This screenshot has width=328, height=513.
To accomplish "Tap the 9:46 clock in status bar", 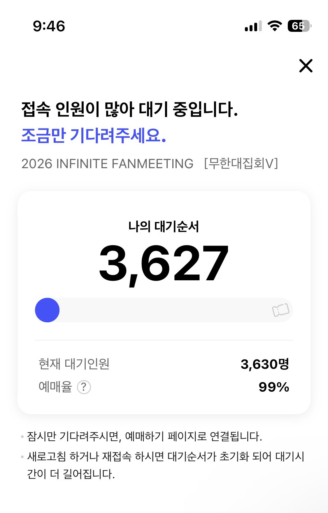I will 49,26.
